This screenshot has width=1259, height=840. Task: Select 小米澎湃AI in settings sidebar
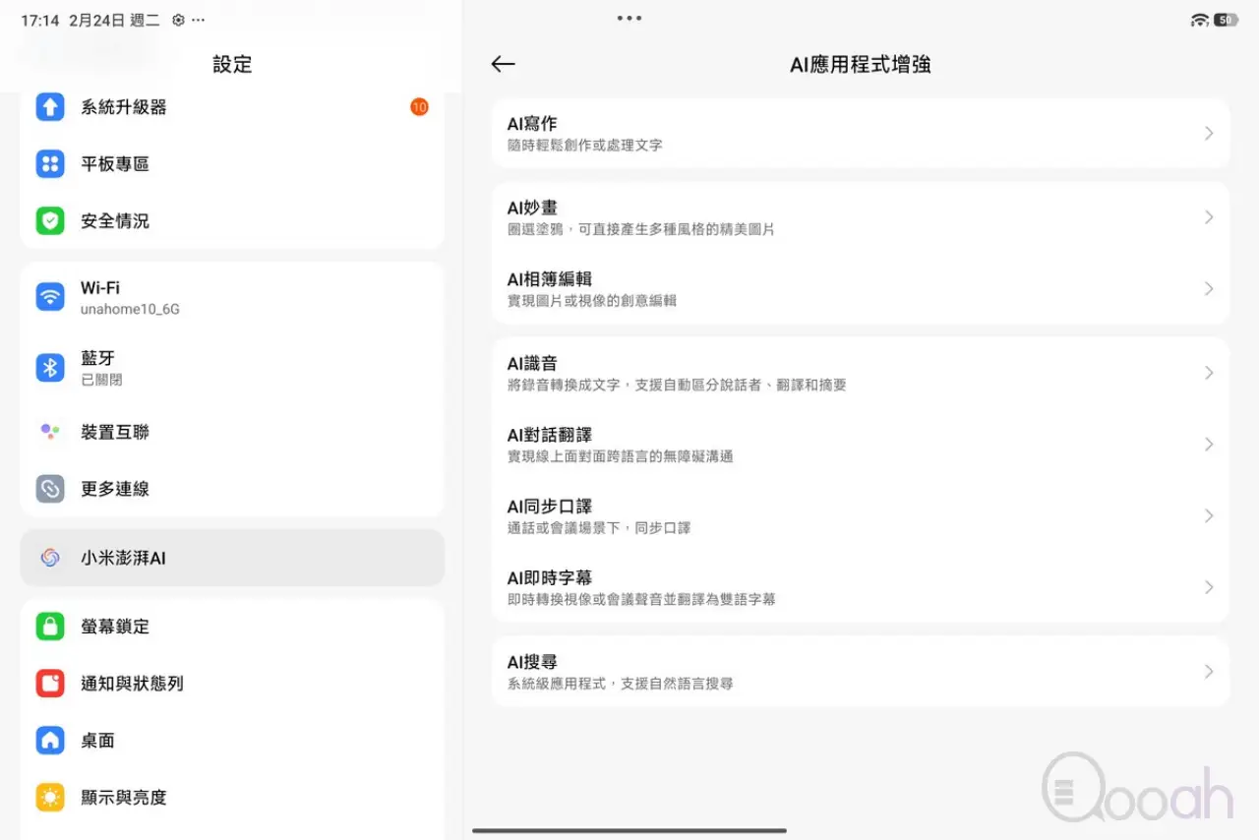coord(232,558)
